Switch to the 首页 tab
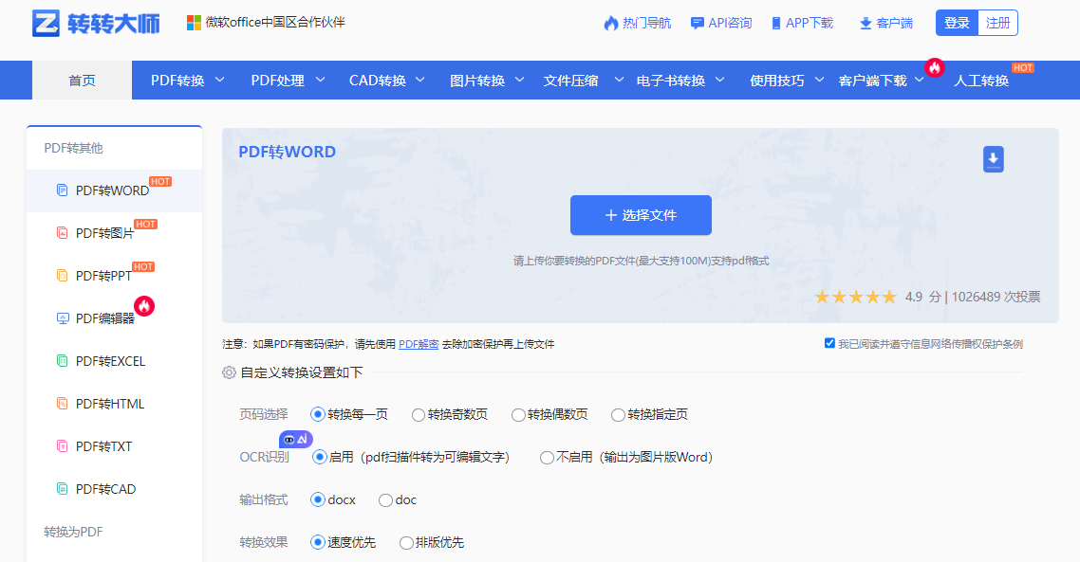The width and height of the screenshot is (1080, 562). click(x=82, y=80)
